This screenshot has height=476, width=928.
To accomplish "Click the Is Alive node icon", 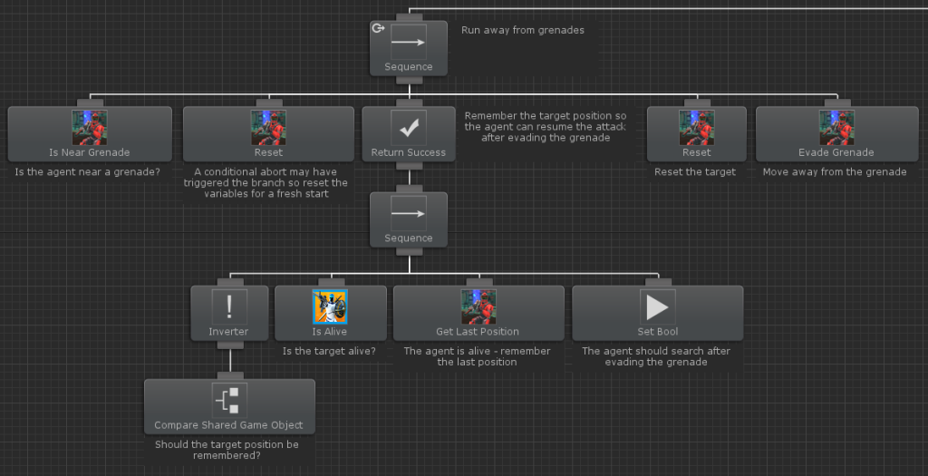I will [x=330, y=306].
